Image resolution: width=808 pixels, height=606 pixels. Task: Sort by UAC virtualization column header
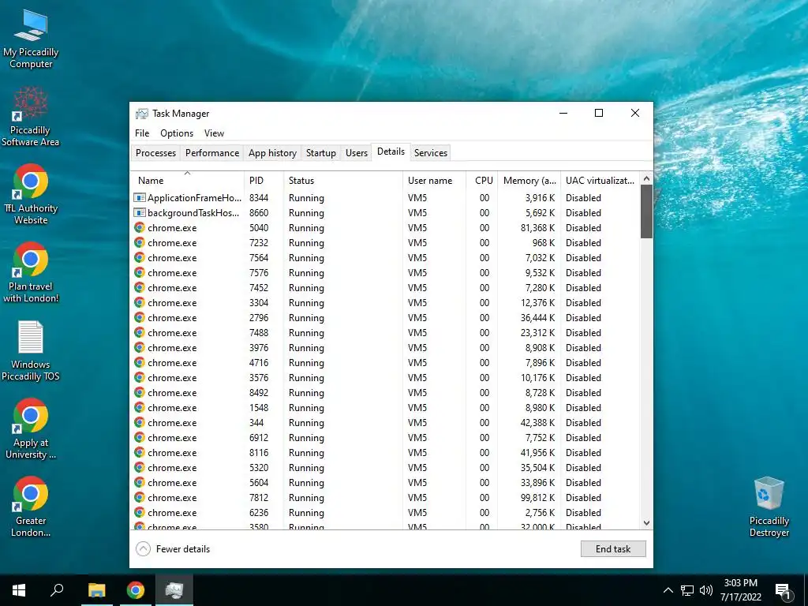tap(600, 181)
